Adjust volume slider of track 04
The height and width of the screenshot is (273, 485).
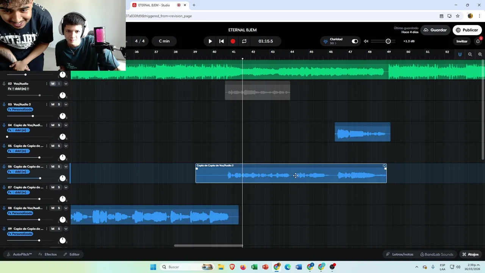pyautogui.click(x=30, y=136)
